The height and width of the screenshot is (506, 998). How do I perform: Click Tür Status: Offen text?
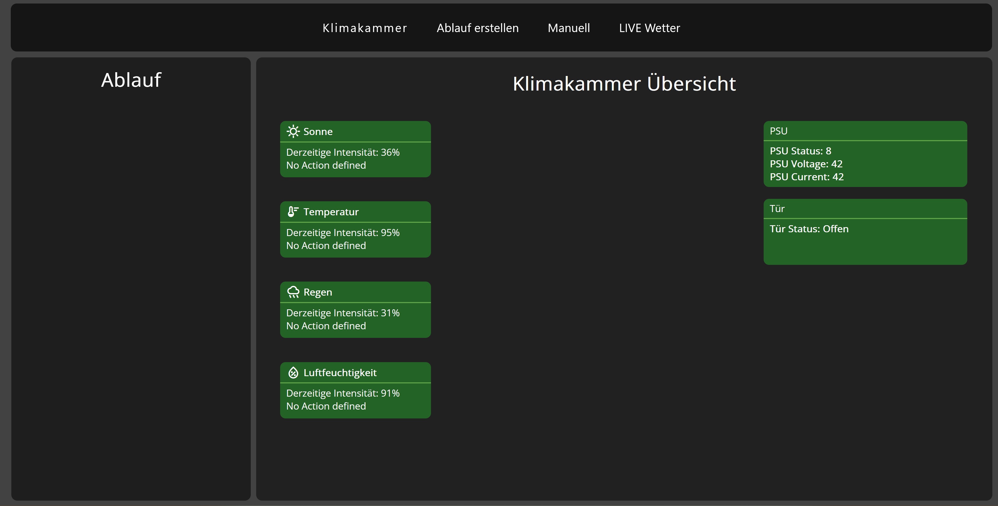(809, 229)
